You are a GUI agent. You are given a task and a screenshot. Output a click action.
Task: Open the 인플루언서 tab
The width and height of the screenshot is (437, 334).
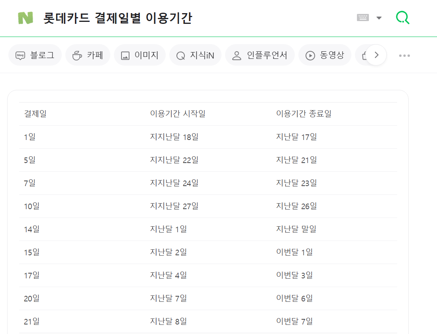(x=260, y=55)
